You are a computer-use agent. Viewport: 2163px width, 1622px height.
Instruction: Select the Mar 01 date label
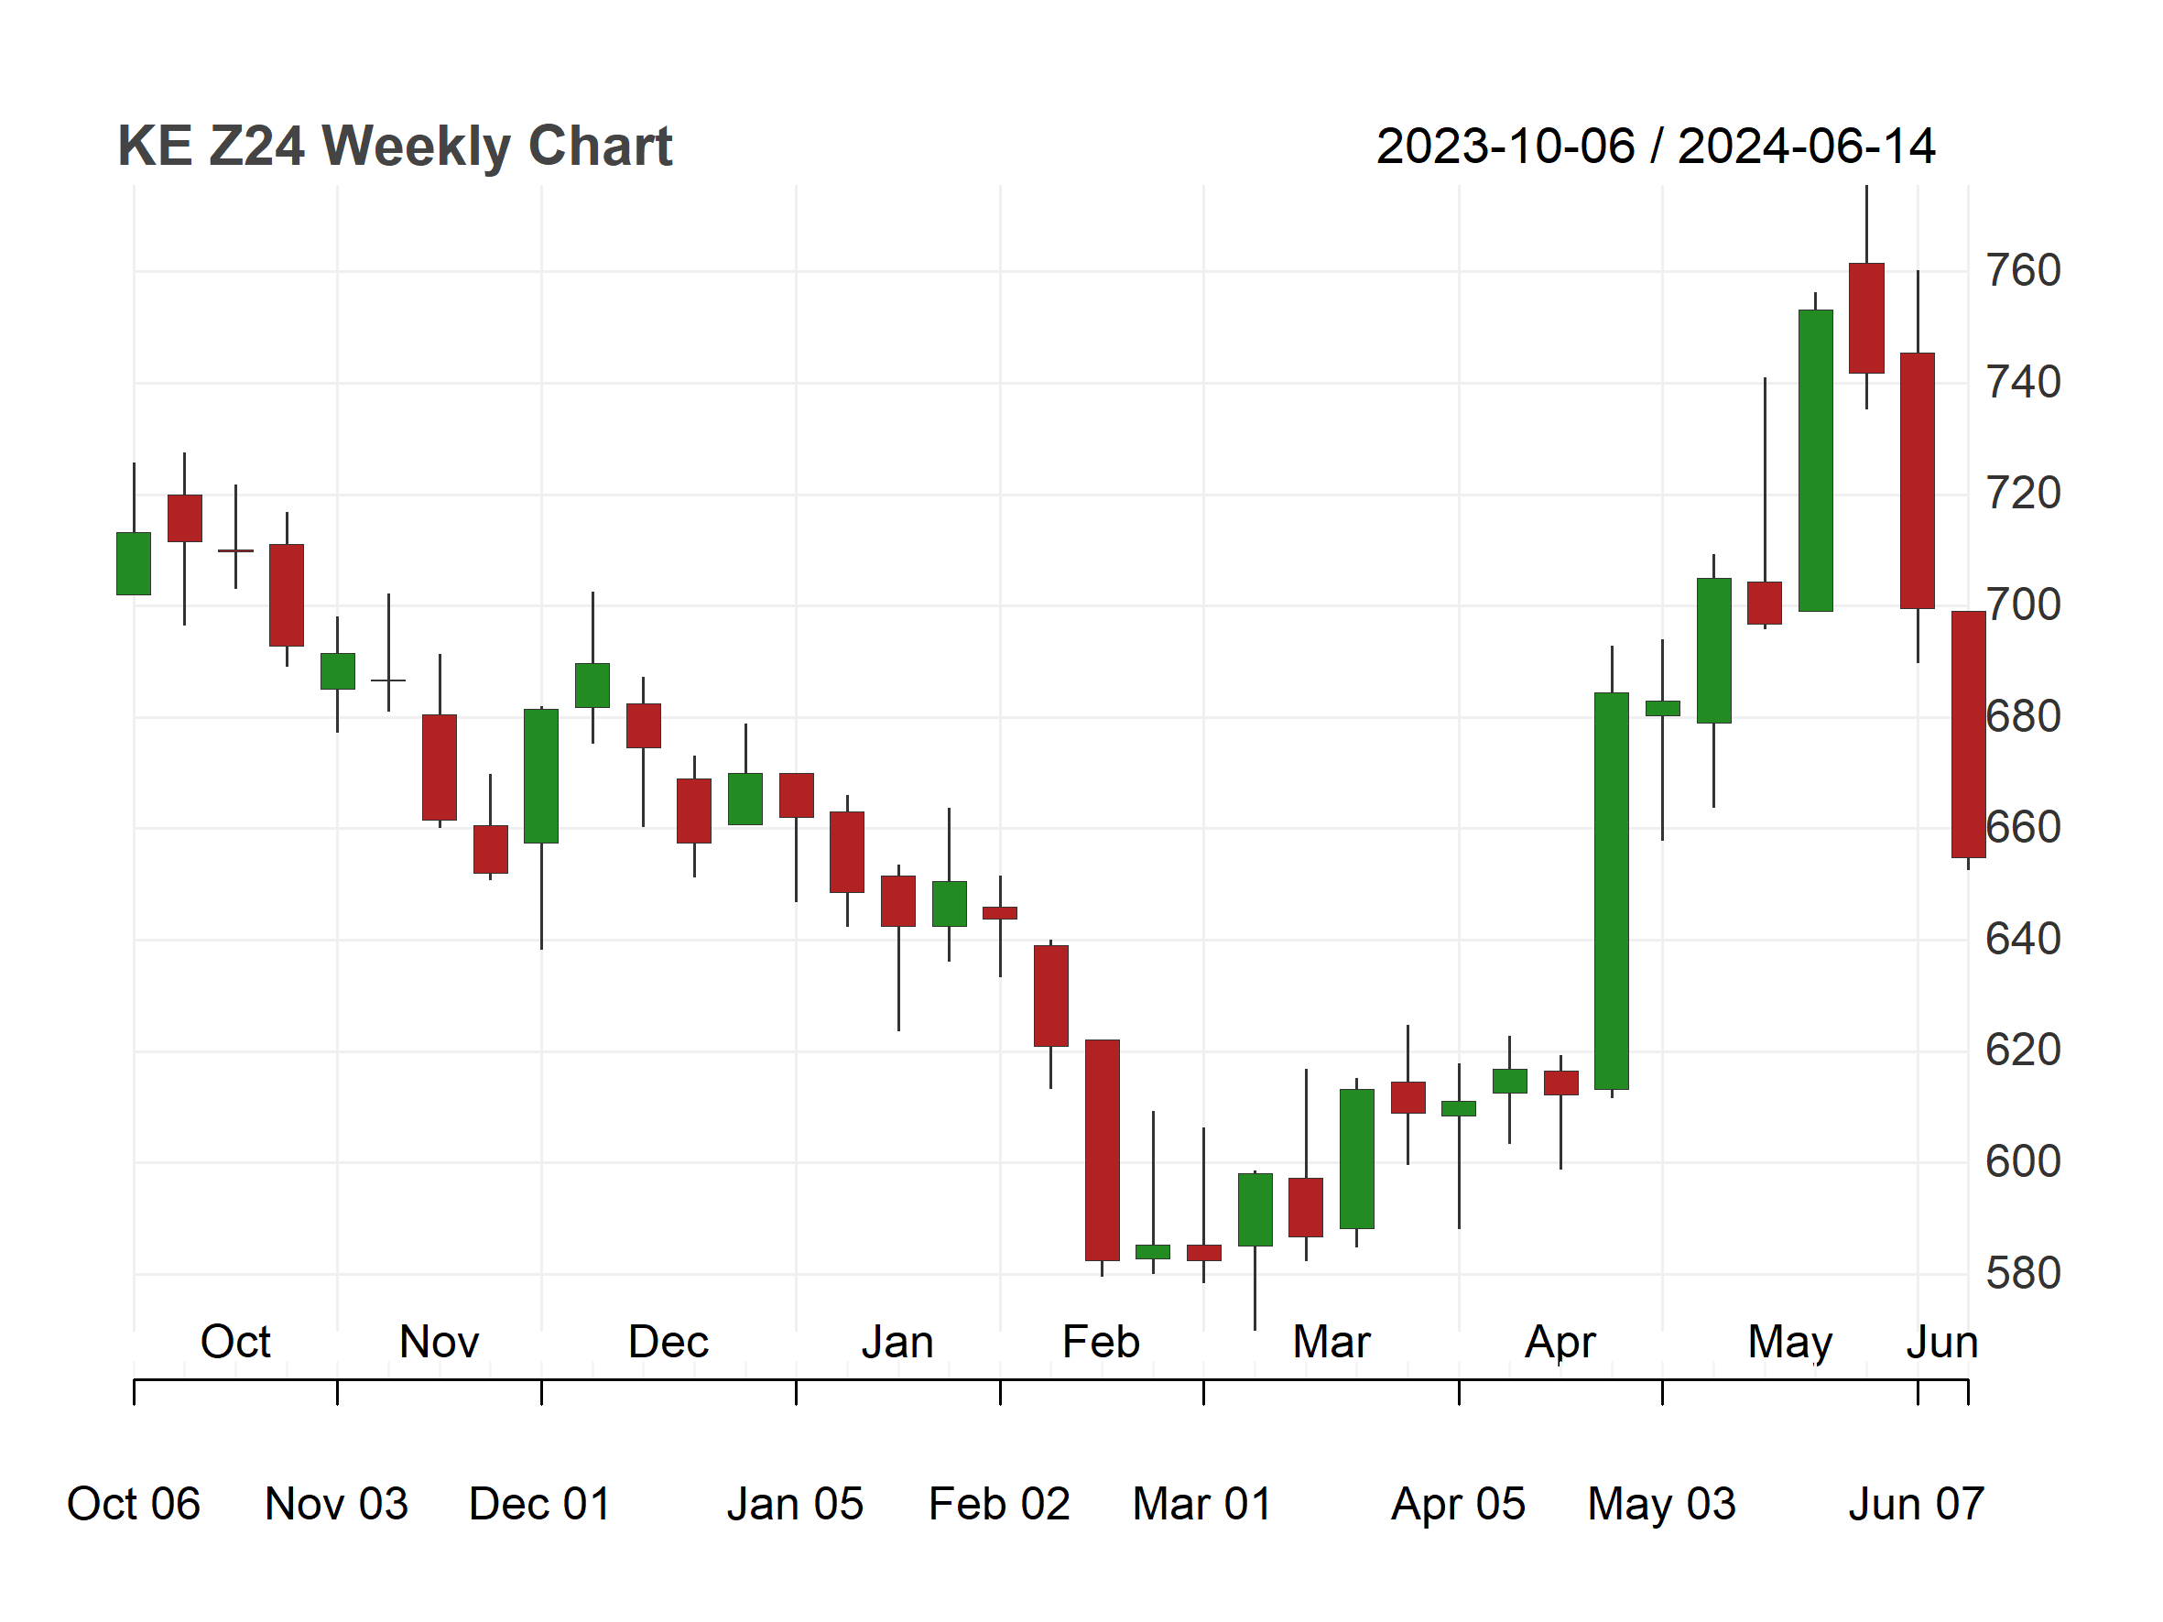click(x=1201, y=1504)
